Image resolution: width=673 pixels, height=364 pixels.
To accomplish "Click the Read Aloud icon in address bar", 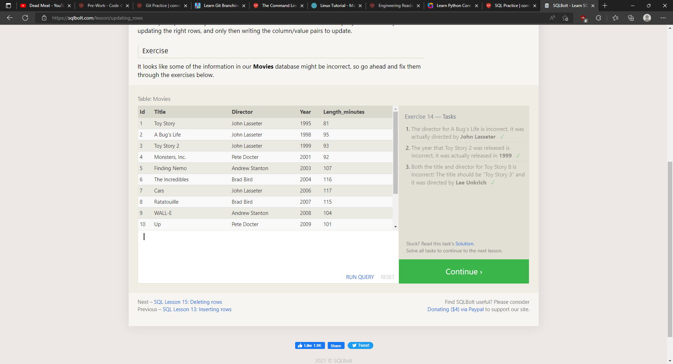I will pos(552,18).
